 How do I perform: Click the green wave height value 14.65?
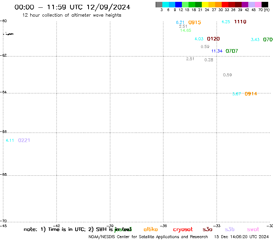(x=186, y=30)
